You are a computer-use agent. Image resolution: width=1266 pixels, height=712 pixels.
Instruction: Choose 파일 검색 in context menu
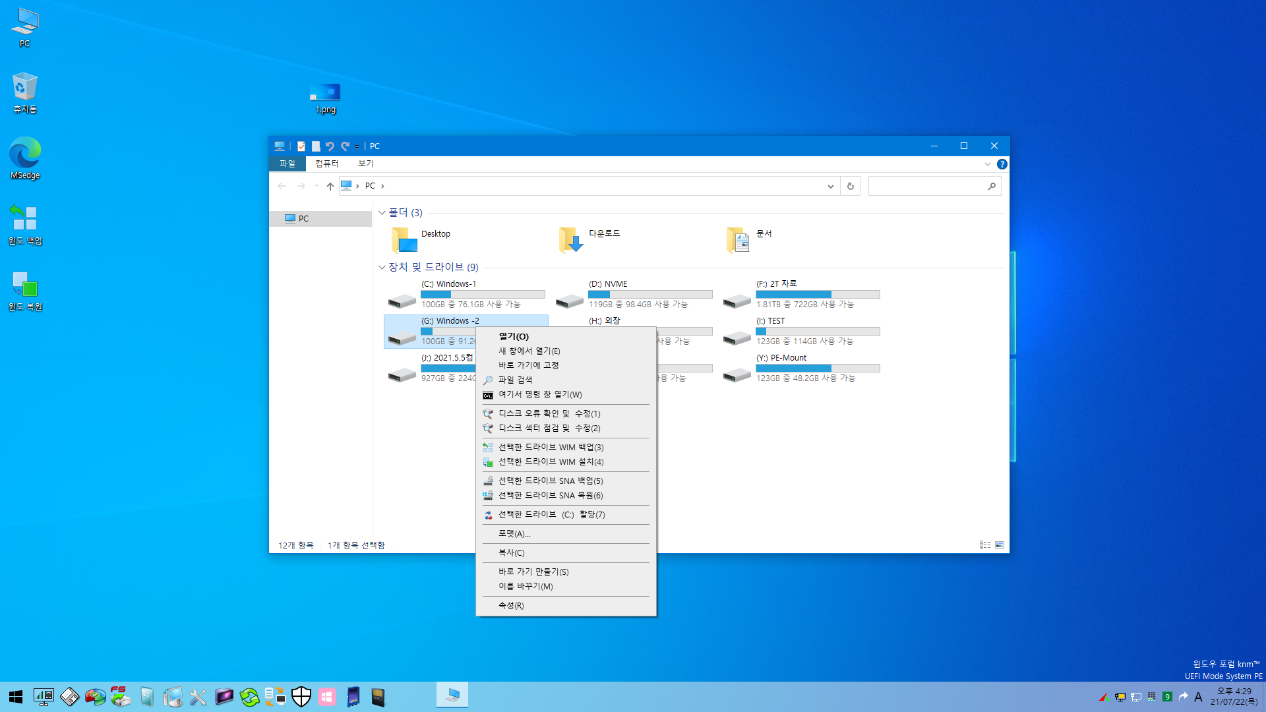(566, 380)
